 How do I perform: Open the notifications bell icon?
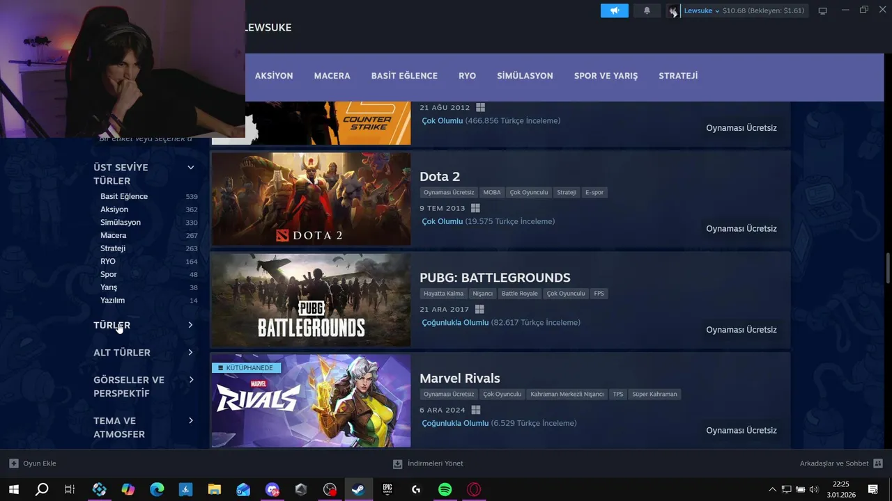coord(647,10)
